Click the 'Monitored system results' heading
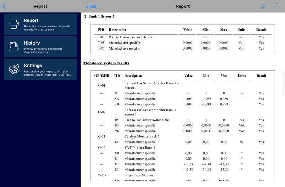This screenshot has height=187, width=285. click(106, 63)
